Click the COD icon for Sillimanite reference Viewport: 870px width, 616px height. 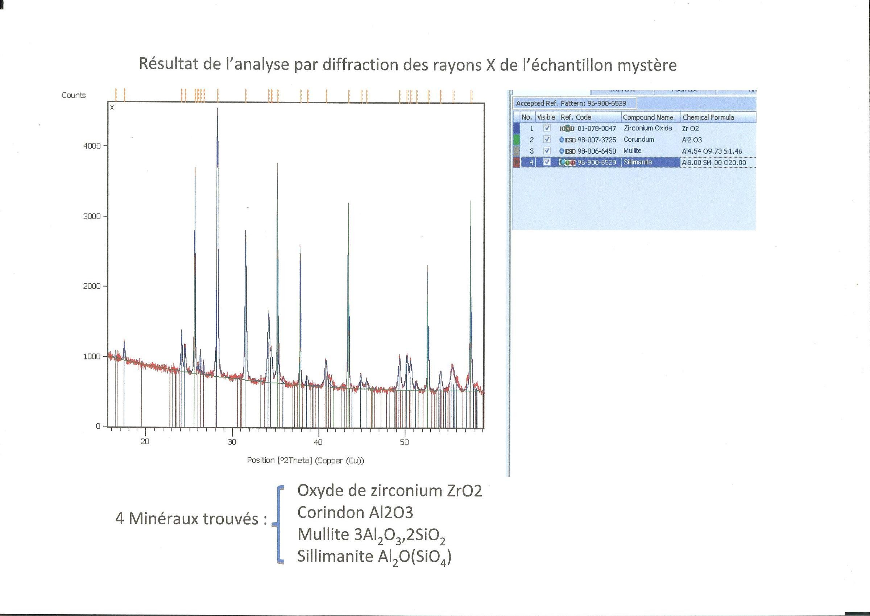click(x=567, y=162)
